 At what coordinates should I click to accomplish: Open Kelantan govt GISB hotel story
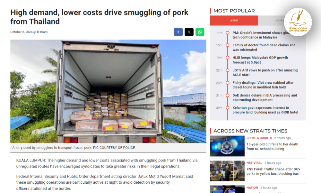pos(265,110)
